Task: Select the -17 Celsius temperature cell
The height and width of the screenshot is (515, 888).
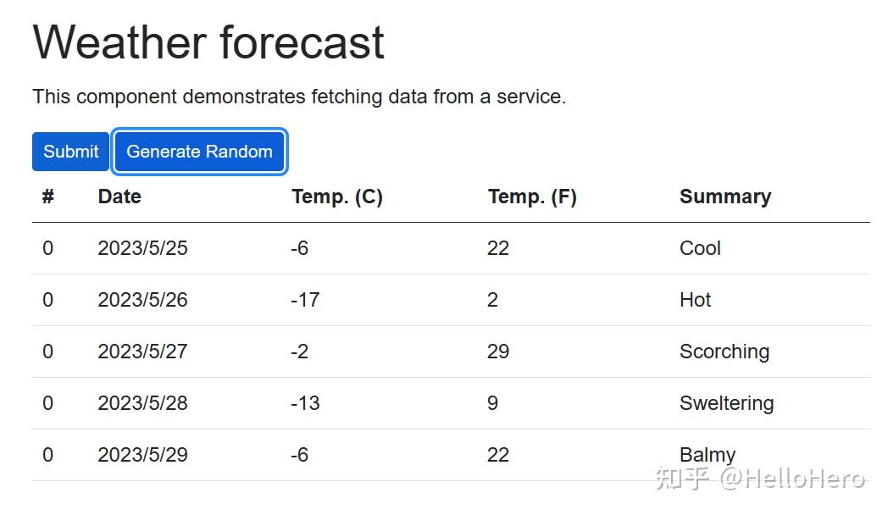Action: pos(305,300)
